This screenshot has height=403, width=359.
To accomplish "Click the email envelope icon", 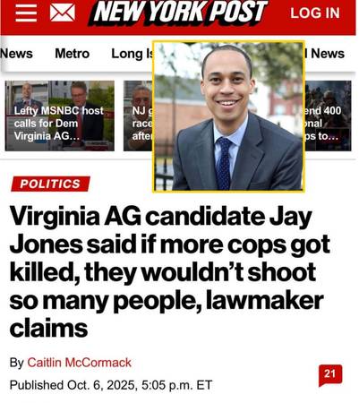I will (x=63, y=13).
